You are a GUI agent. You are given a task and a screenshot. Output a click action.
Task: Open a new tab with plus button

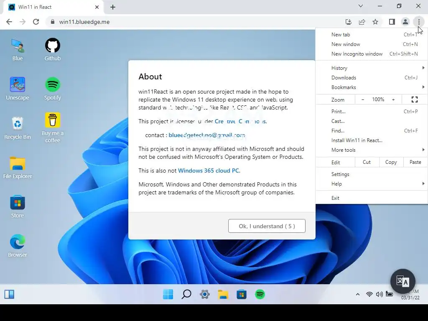113,7
